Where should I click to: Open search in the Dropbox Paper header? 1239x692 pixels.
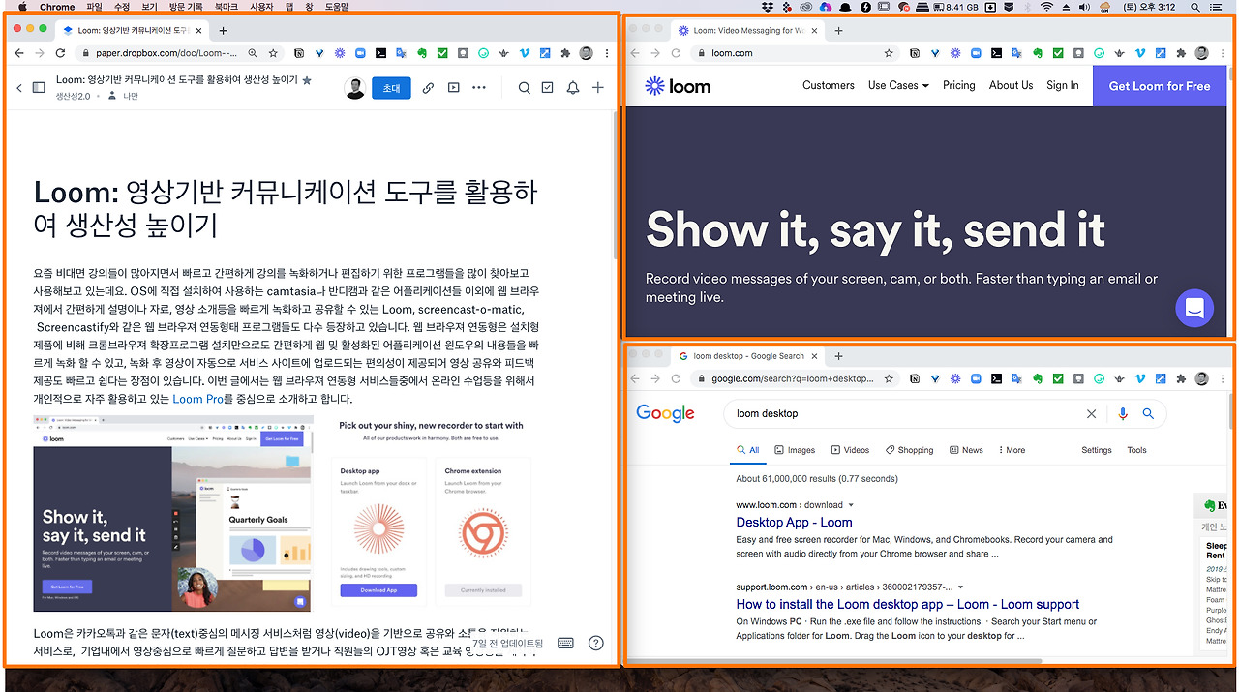tap(524, 88)
